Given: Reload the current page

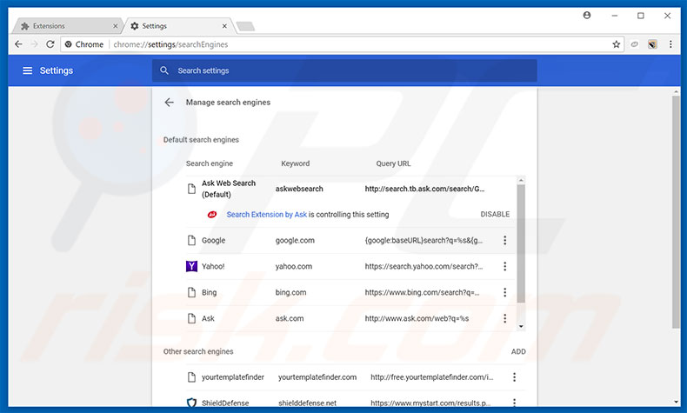Looking at the screenshot, I should 50,44.
